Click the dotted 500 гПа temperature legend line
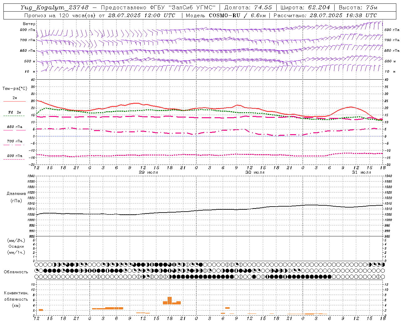 click(x=14, y=159)
